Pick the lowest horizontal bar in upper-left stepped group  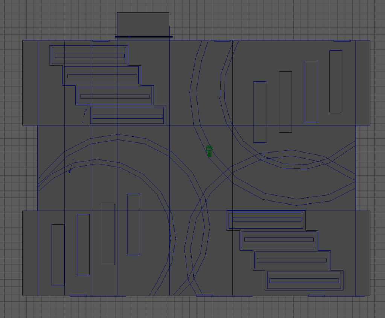point(127,116)
